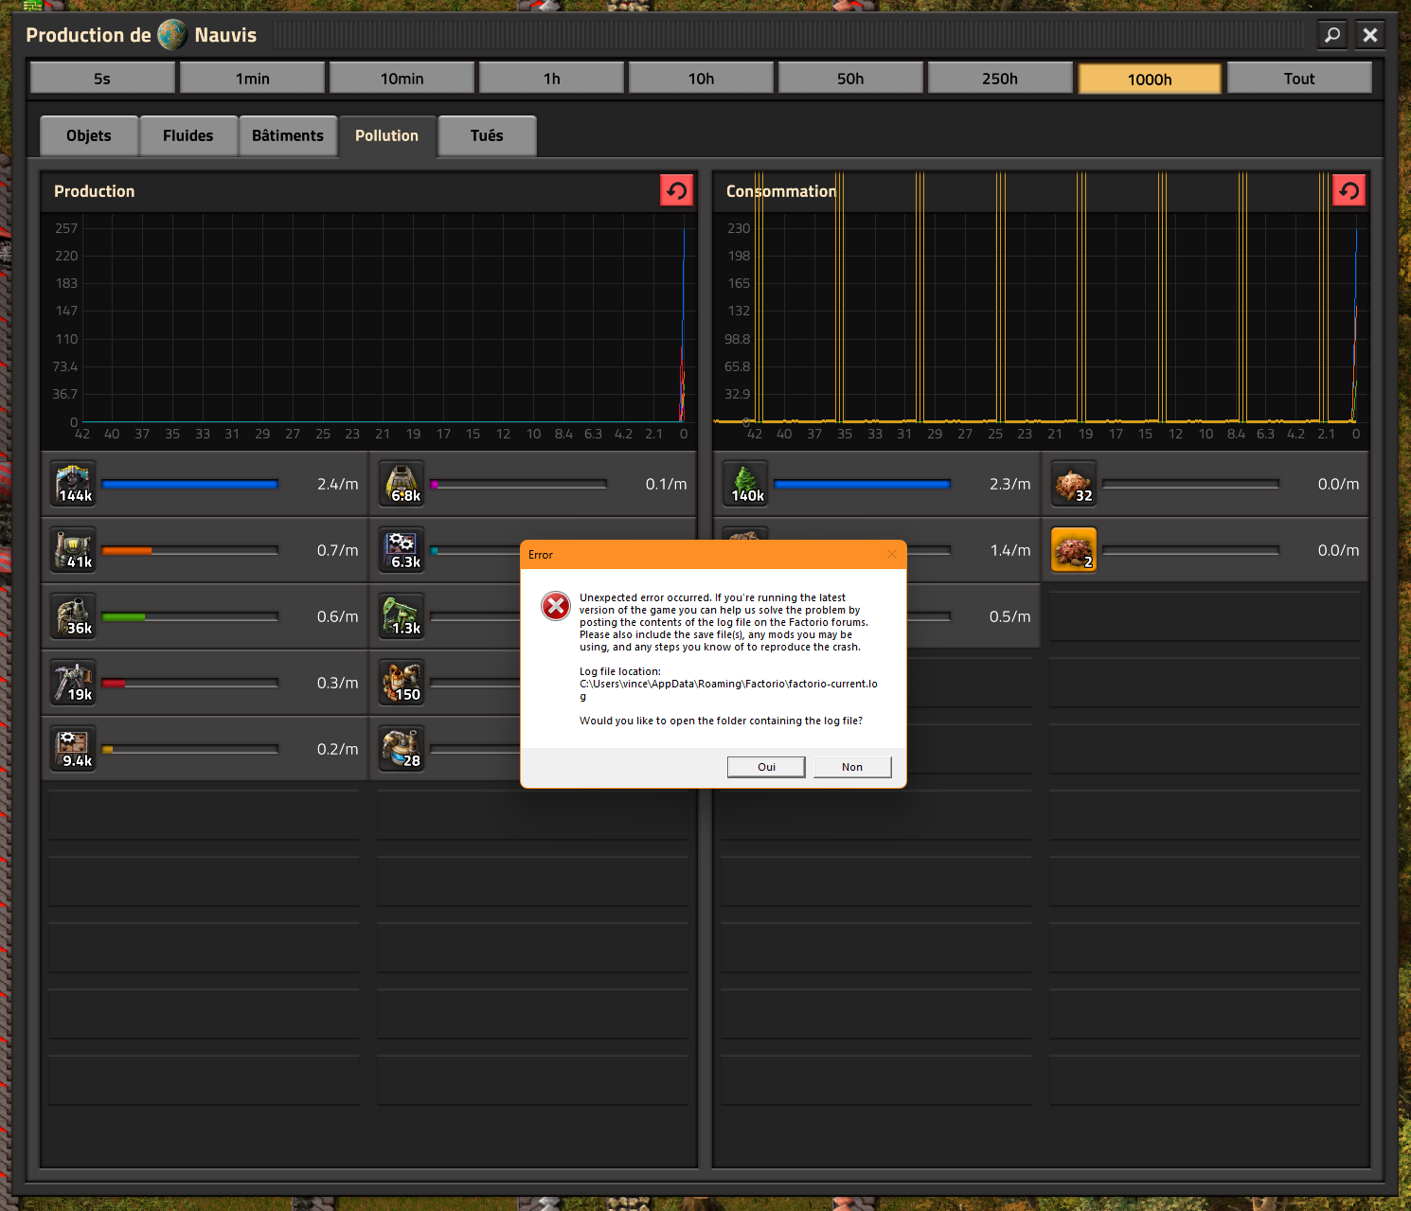
Task: Click the 1.4/m consumption value
Action: click(x=1009, y=550)
